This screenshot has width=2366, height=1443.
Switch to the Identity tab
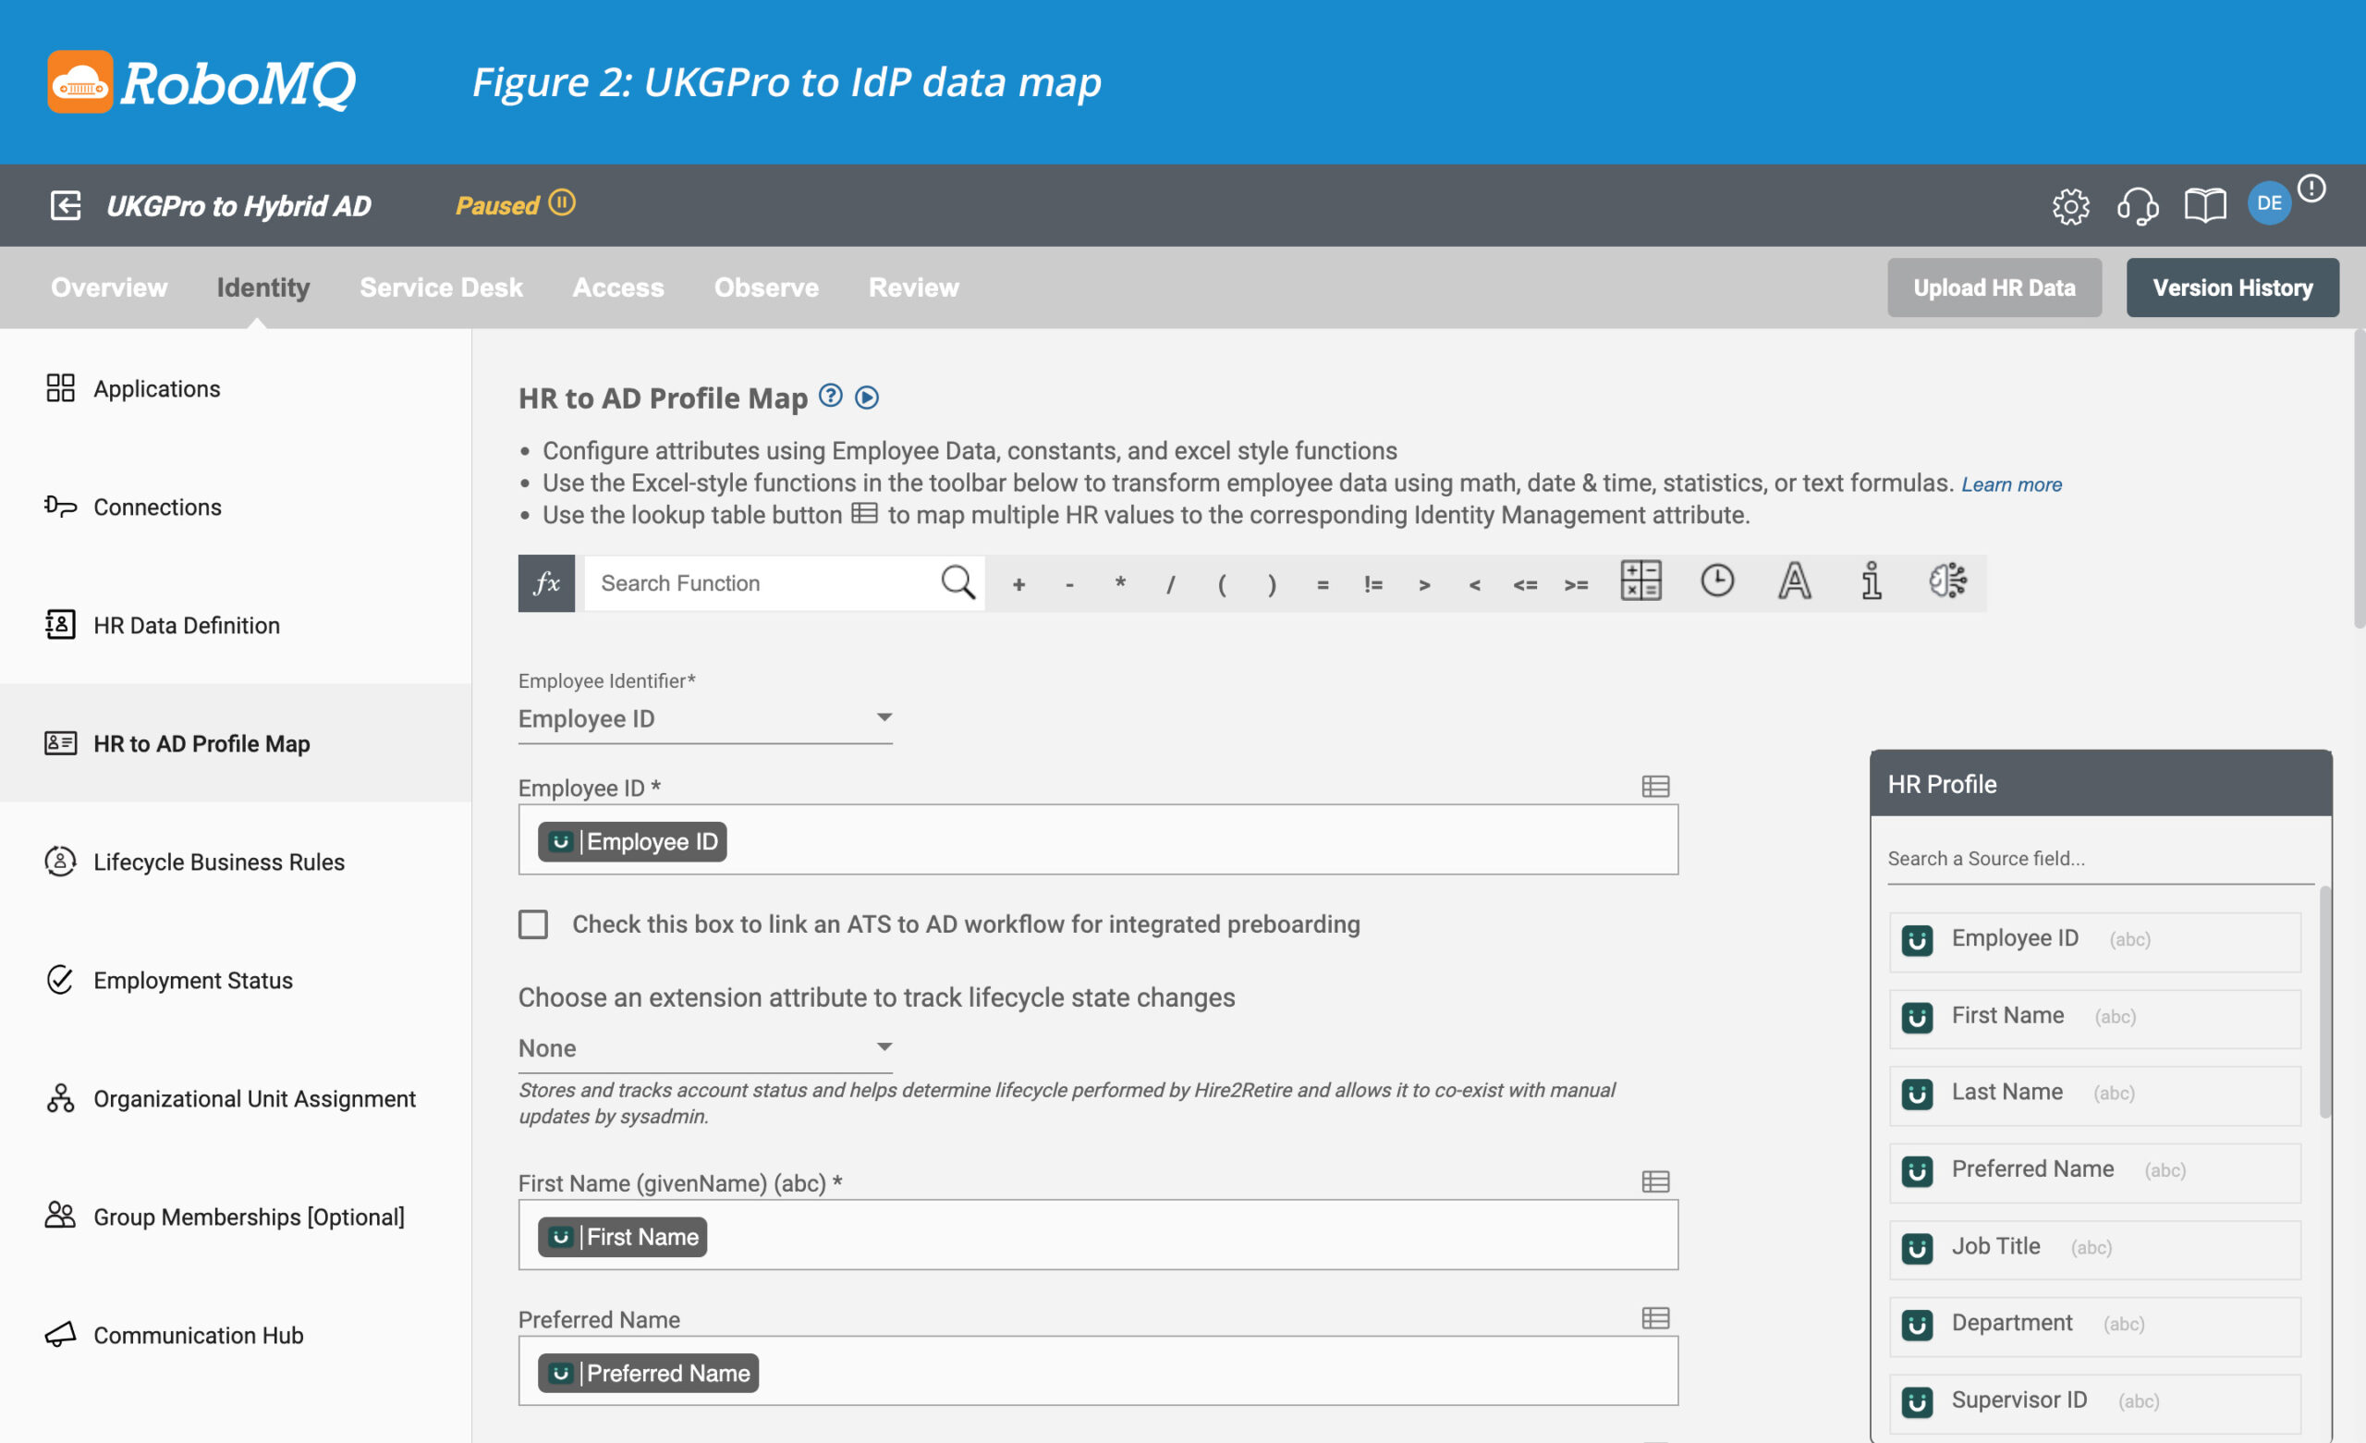click(x=263, y=287)
